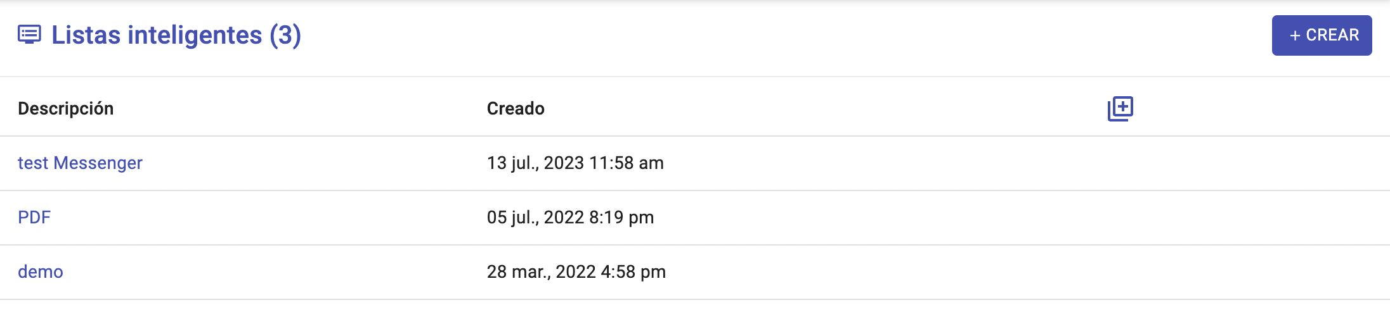Click the 8:19 pm time value
Image resolution: width=1390 pixels, height=324 pixels.
click(621, 218)
